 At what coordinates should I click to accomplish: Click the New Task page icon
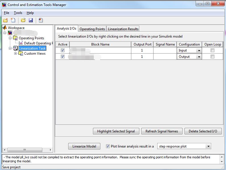[13, 20]
